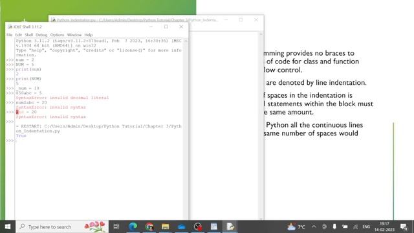Open the File menu in IDLE Shell
This screenshot has height=233, width=414.
pos(9,35)
